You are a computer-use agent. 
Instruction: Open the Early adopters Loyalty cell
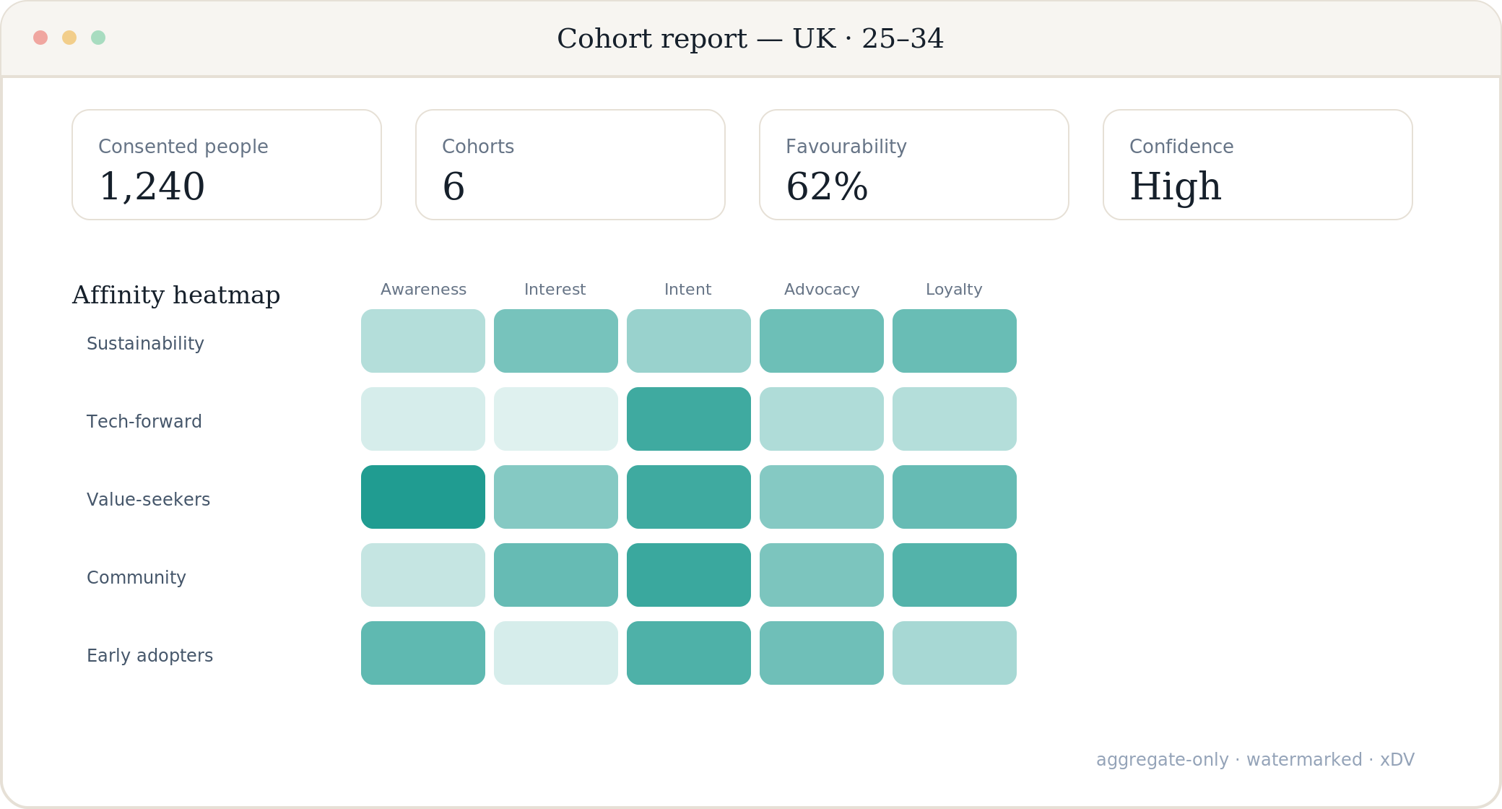tap(955, 653)
